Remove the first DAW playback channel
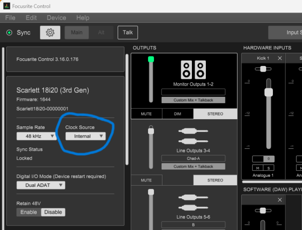302x230 pixels. [x=280, y=200]
